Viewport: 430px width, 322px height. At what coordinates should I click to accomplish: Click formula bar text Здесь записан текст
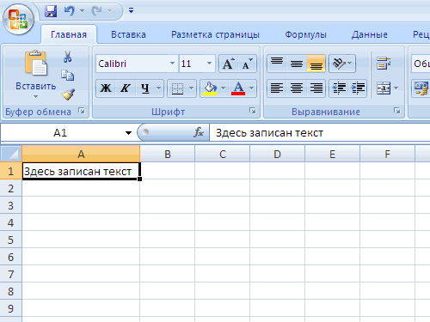tap(269, 133)
